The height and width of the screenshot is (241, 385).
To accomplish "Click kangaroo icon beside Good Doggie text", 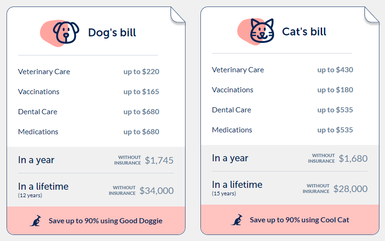I will (36, 220).
